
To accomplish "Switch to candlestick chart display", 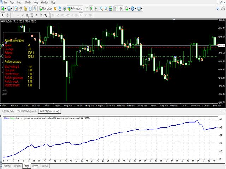I will click(91, 8).
